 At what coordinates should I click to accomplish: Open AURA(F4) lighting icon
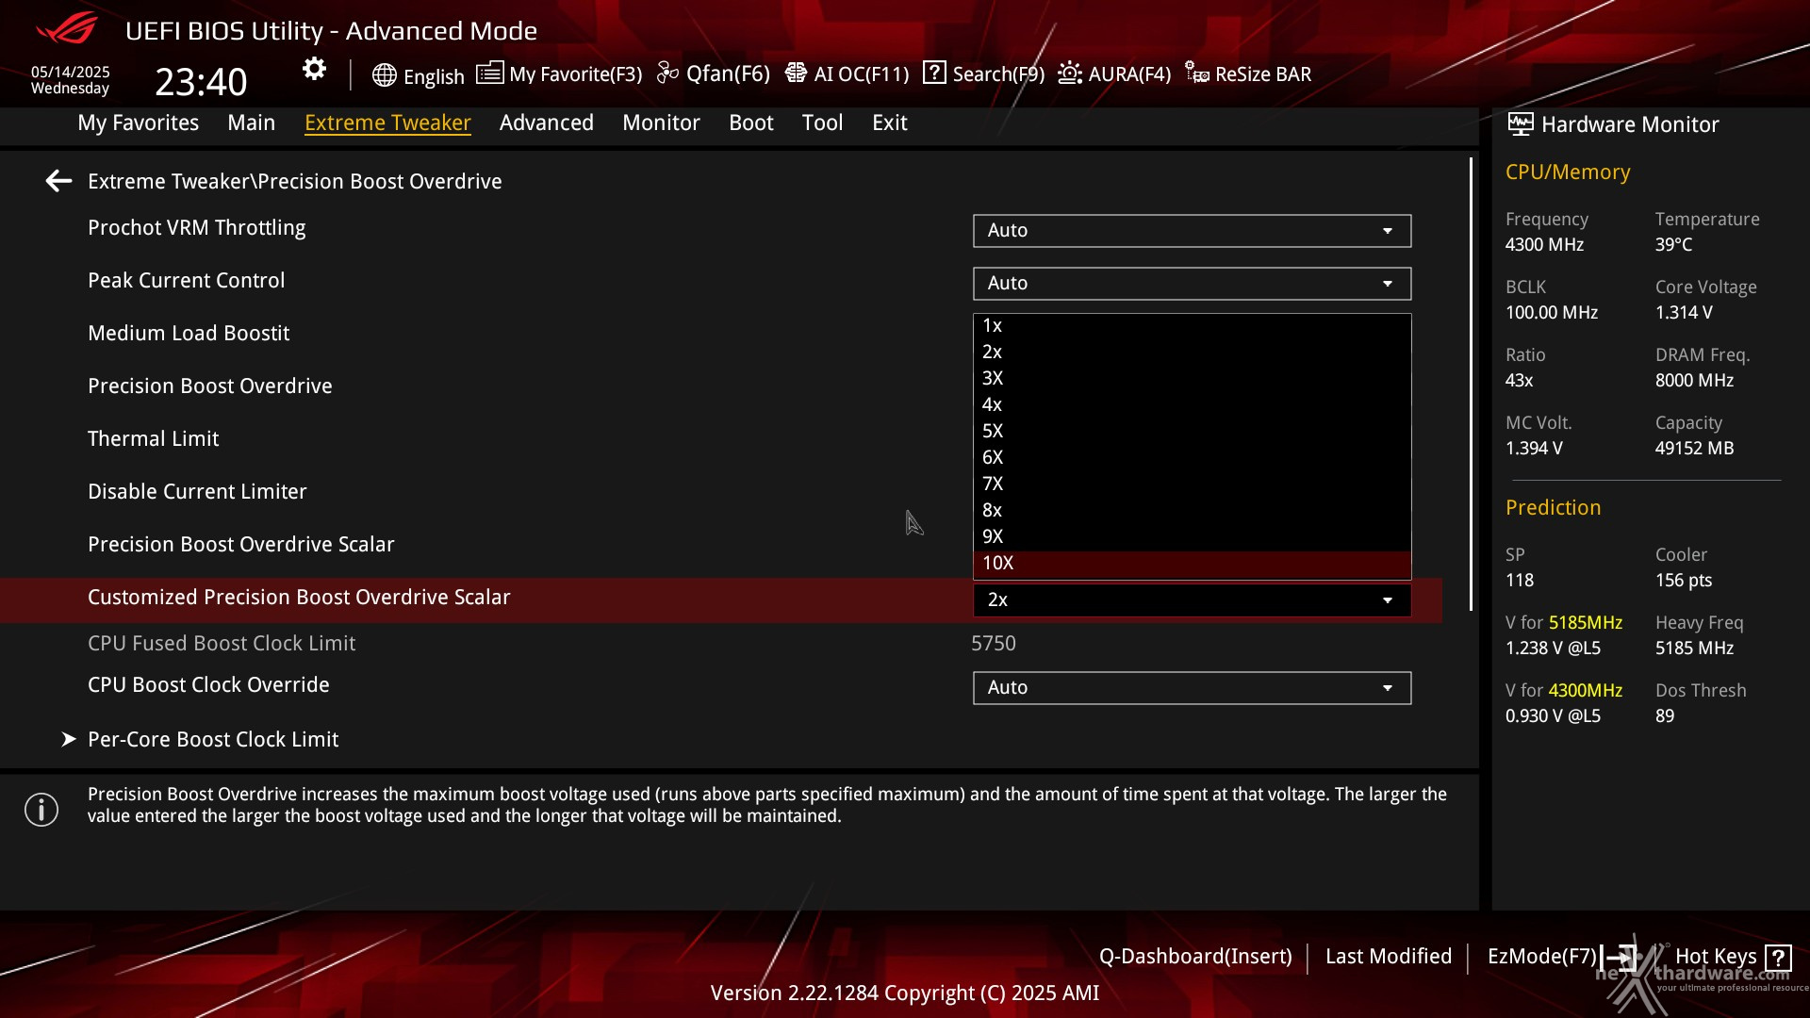[1070, 73]
